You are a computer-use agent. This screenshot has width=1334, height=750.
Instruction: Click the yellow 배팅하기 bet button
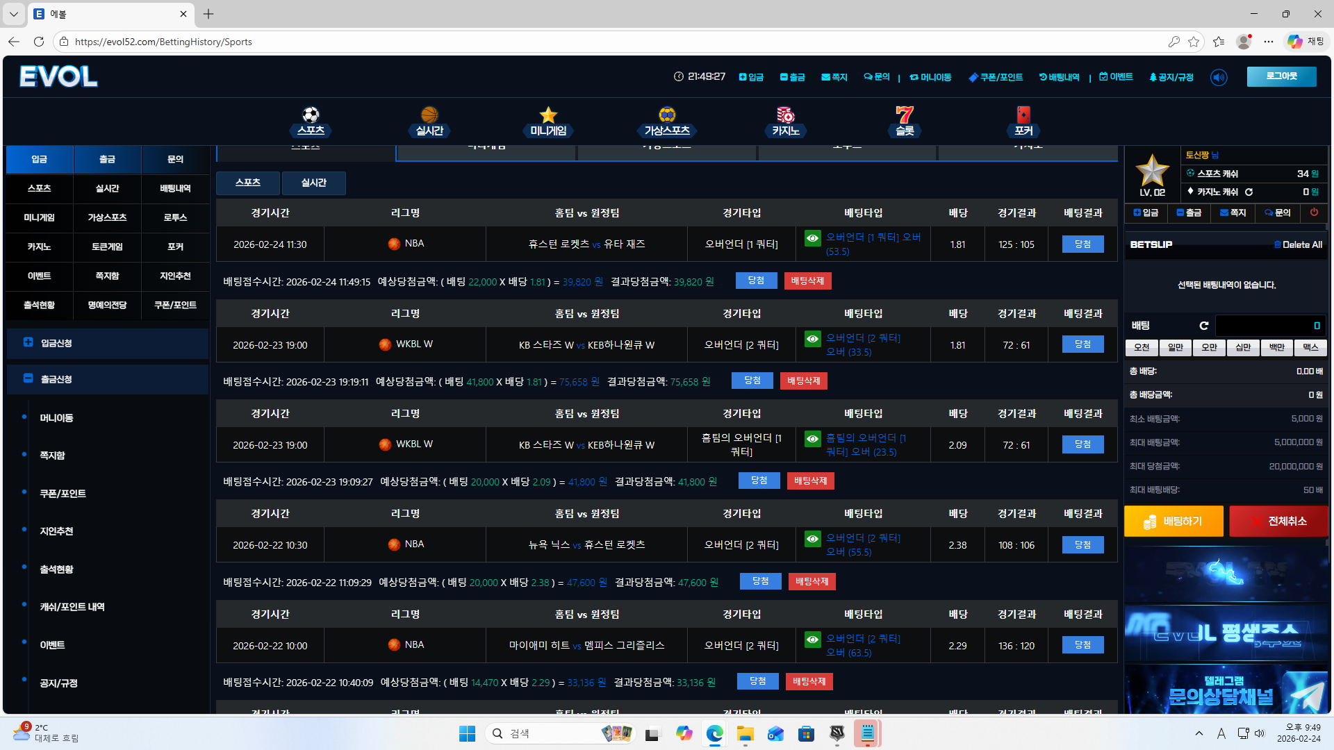coord(1174,521)
